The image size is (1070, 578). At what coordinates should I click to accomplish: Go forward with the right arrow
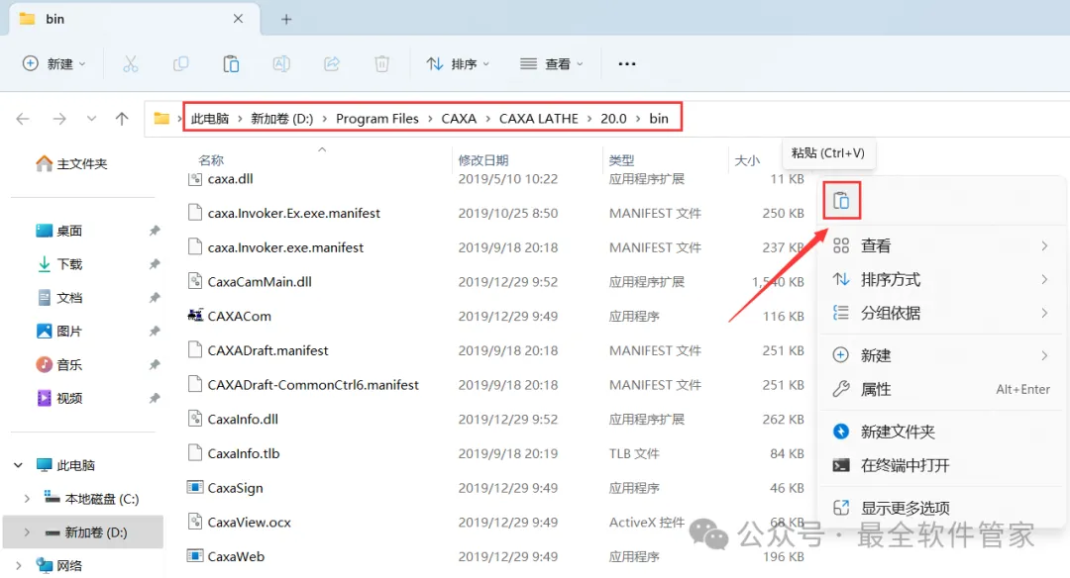(x=59, y=119)
